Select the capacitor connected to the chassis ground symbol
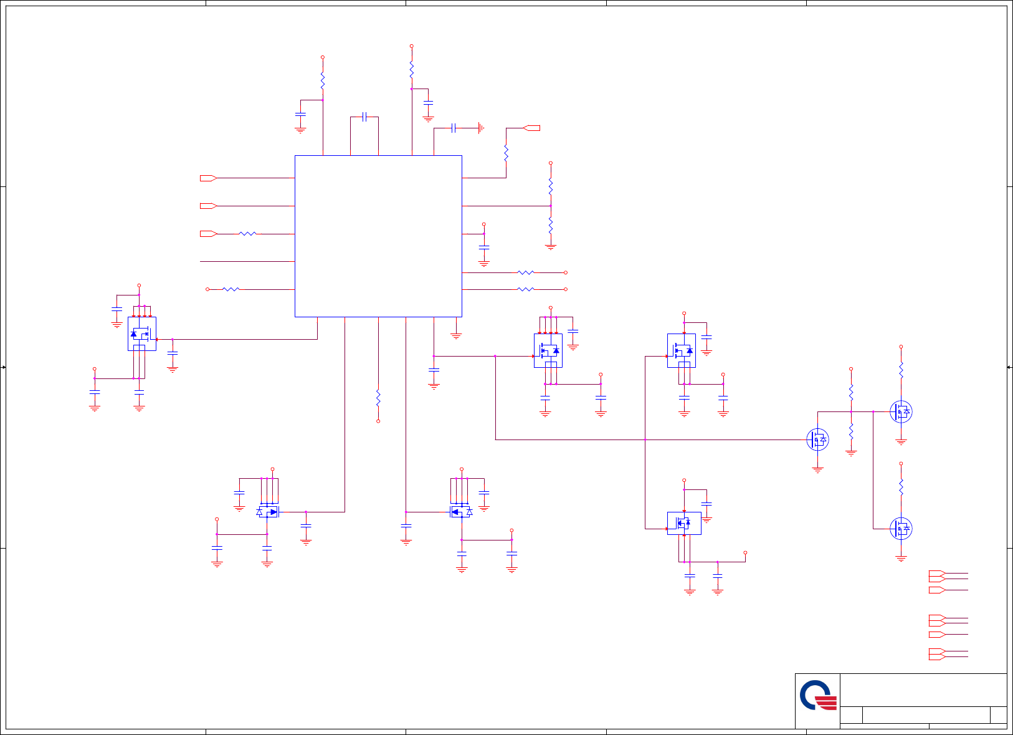This screenshot has height=735, width=1013. click(454, 128)
